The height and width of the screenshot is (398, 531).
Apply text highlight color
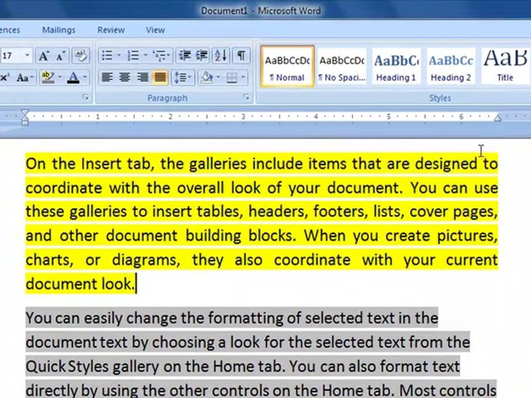pos(48,77)
